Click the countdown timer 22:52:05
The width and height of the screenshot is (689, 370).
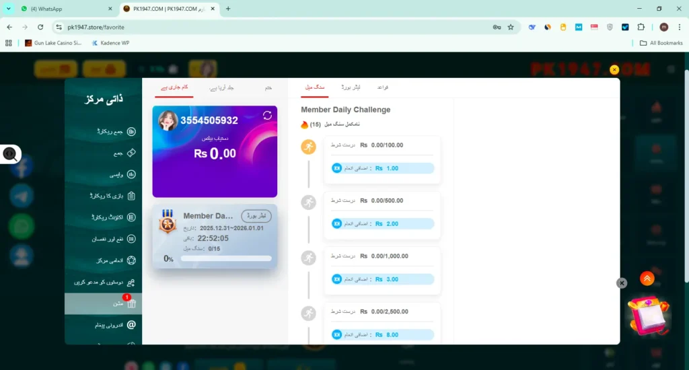[213, 238]
